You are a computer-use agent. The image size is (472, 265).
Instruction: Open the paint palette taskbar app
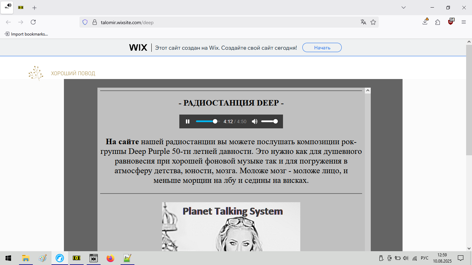[x=43, y=258]
